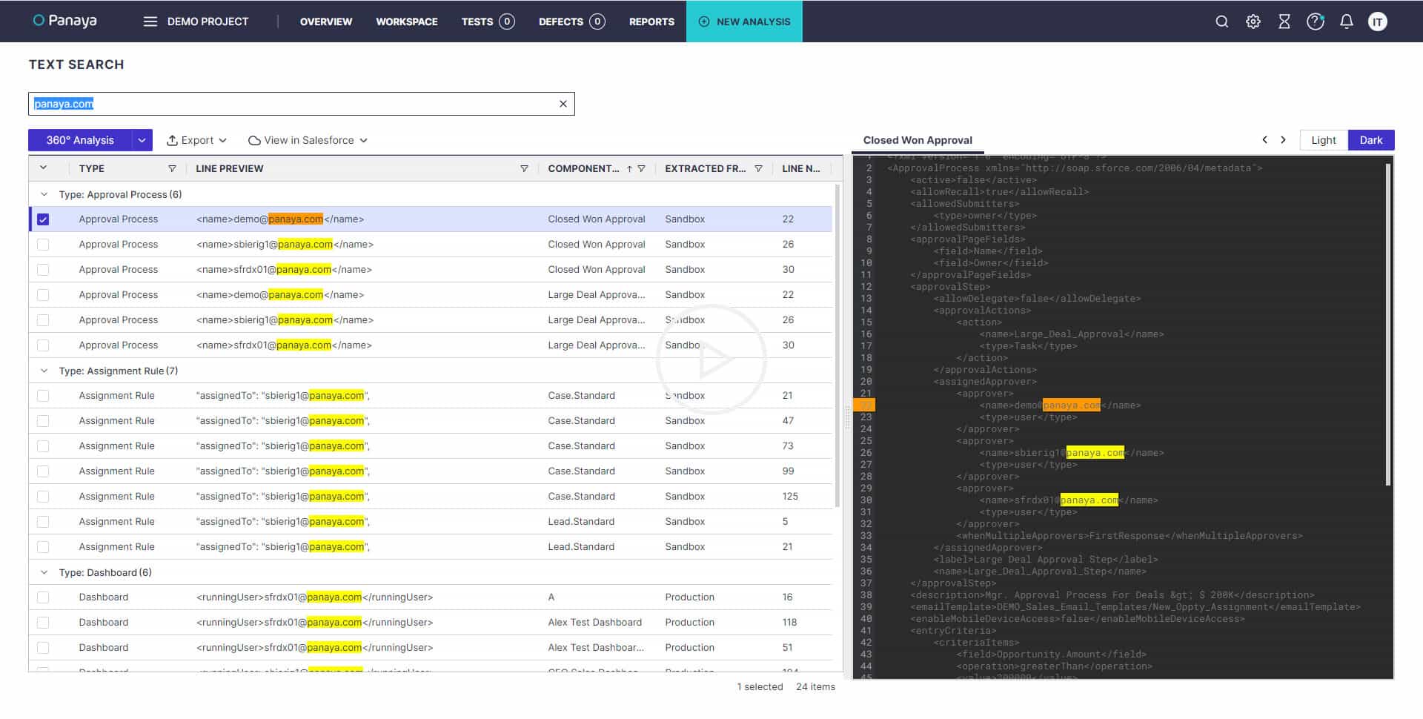Collapse the Type: Dashboard group
Viewport: 1423px width, 719px height.
(44, 572)
